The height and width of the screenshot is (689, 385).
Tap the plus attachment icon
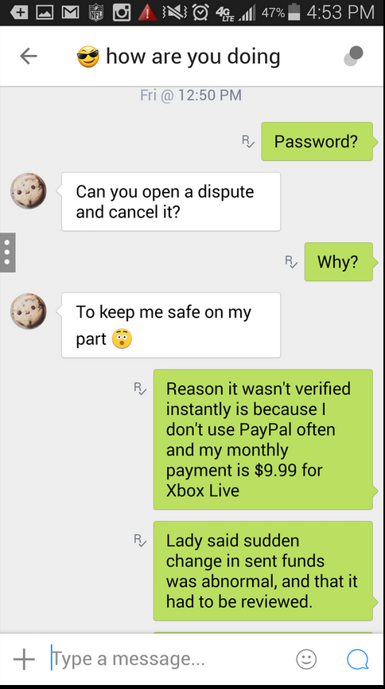24,659
